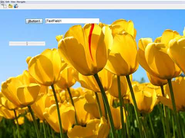Click the yellow folder toolbar icon

click(x=10, y=6)
